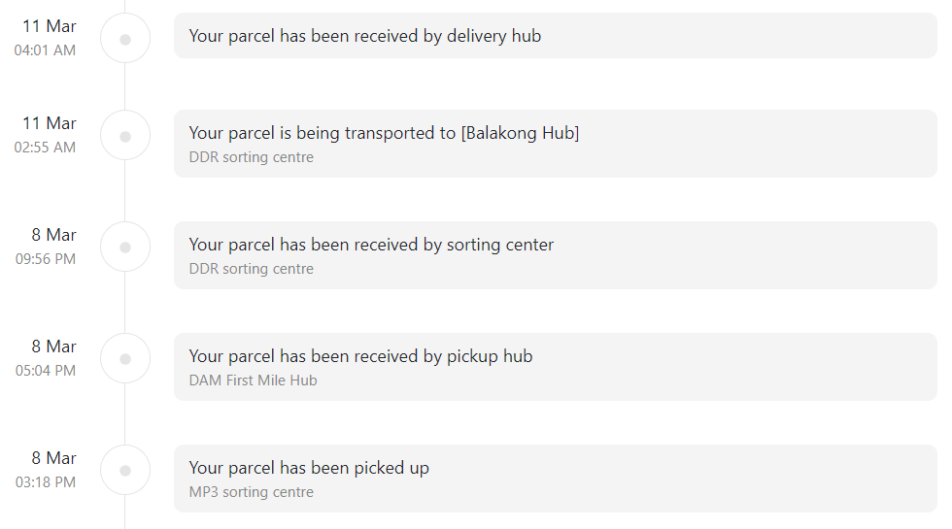Click the '02:55 AM' timestamp
952x529 pixels.
pos(45,148)
